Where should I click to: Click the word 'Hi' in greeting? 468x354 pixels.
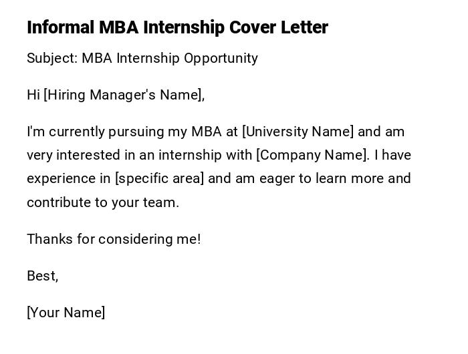pos(33,95)
